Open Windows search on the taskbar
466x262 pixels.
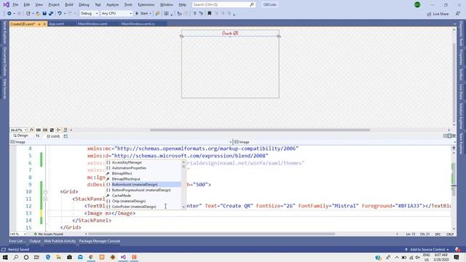coord(16,257)
